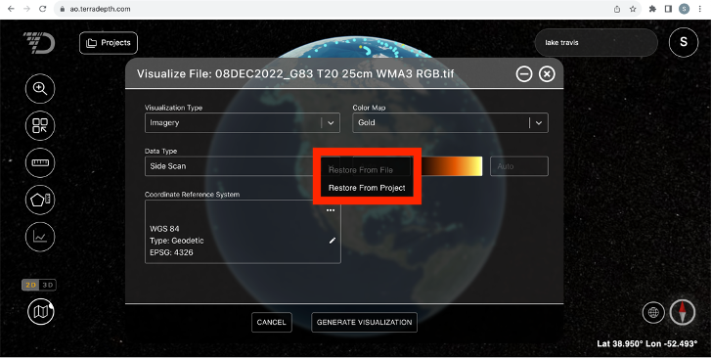
Task: Select the polygon area measure tool
Action: 40,200
